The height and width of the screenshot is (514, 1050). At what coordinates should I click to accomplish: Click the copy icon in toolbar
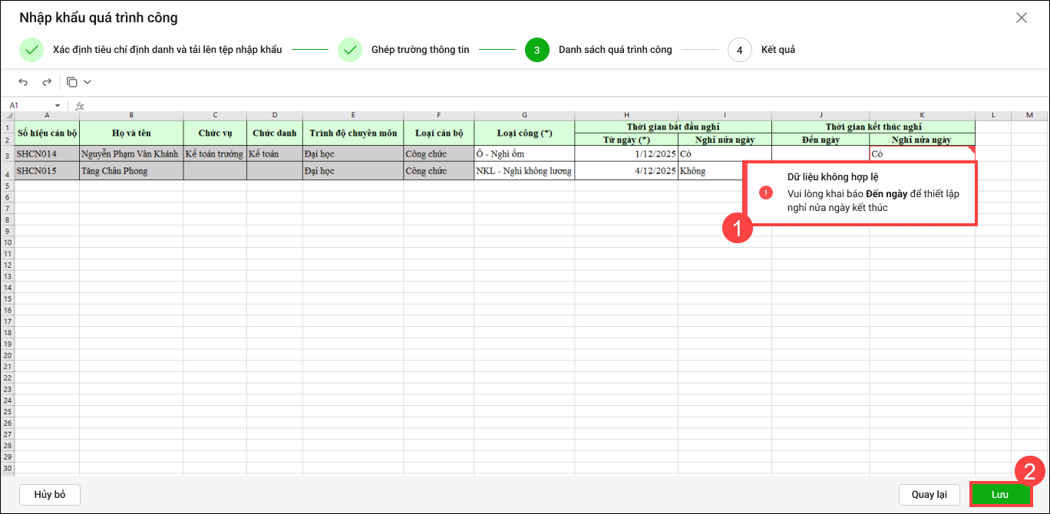pyautogui.click(x=72, y=82)
